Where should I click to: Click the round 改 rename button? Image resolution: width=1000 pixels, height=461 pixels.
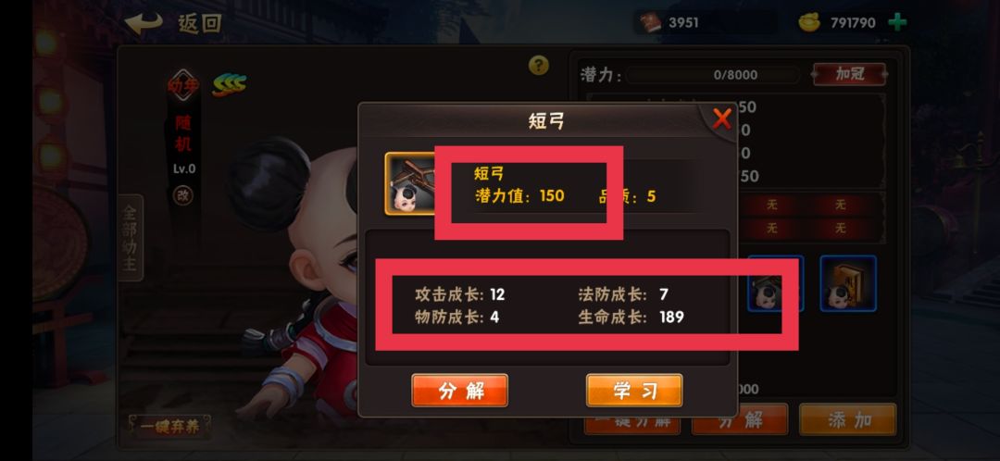(183, 195)
